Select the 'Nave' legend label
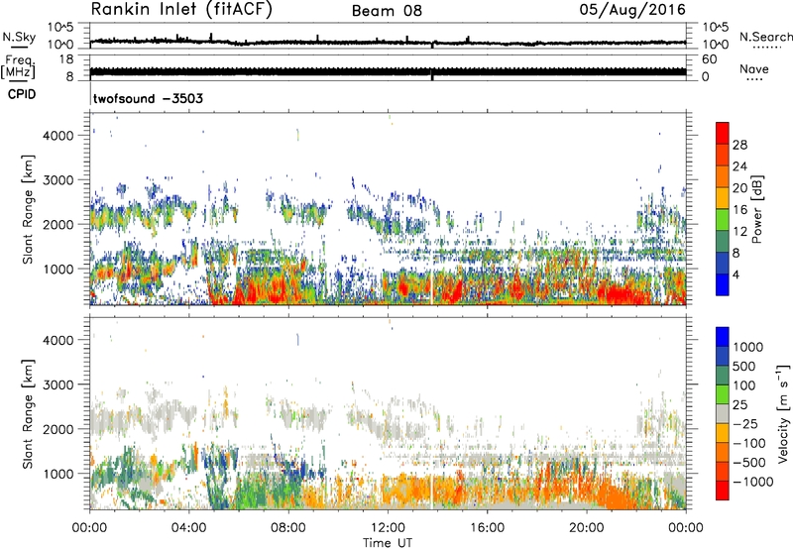793x549 pixels. point(754,68)
